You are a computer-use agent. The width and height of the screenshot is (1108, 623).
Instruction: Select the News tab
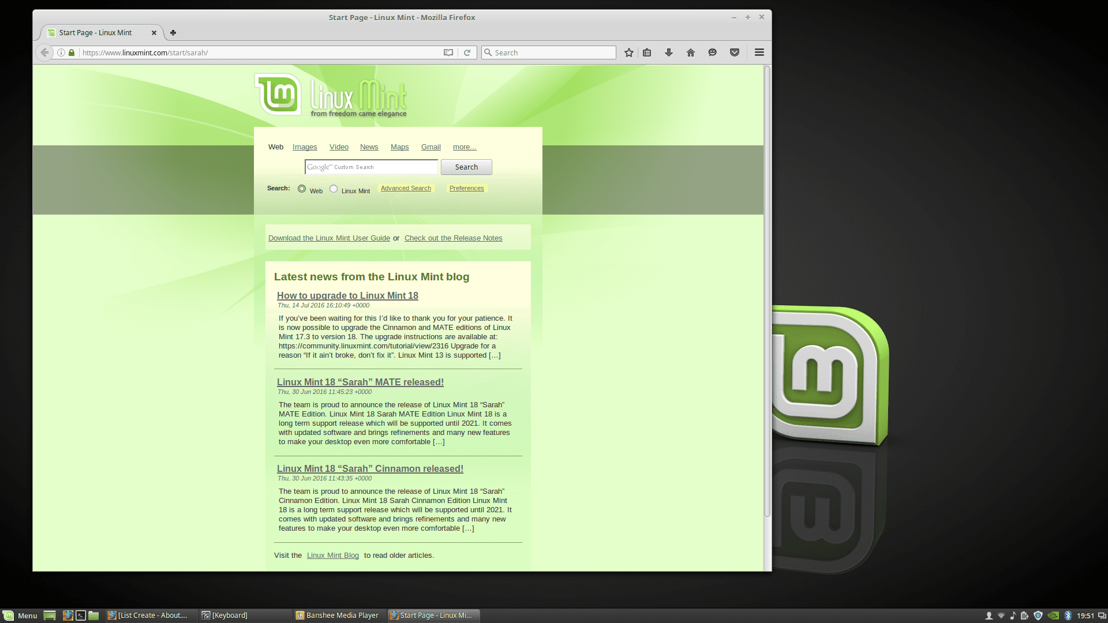click(369, 146)
